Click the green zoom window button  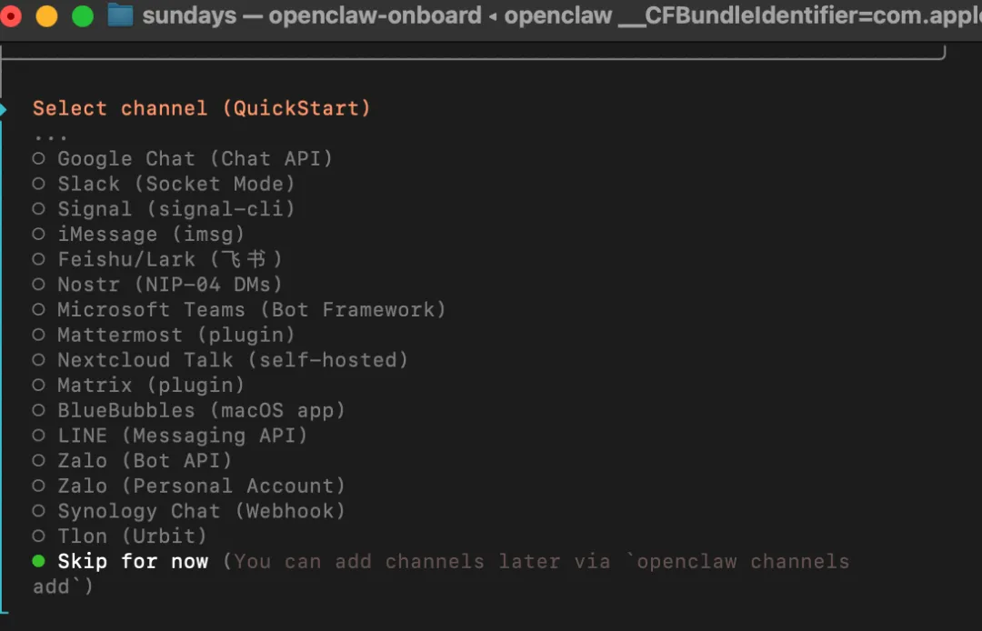[x=82, y=15]
